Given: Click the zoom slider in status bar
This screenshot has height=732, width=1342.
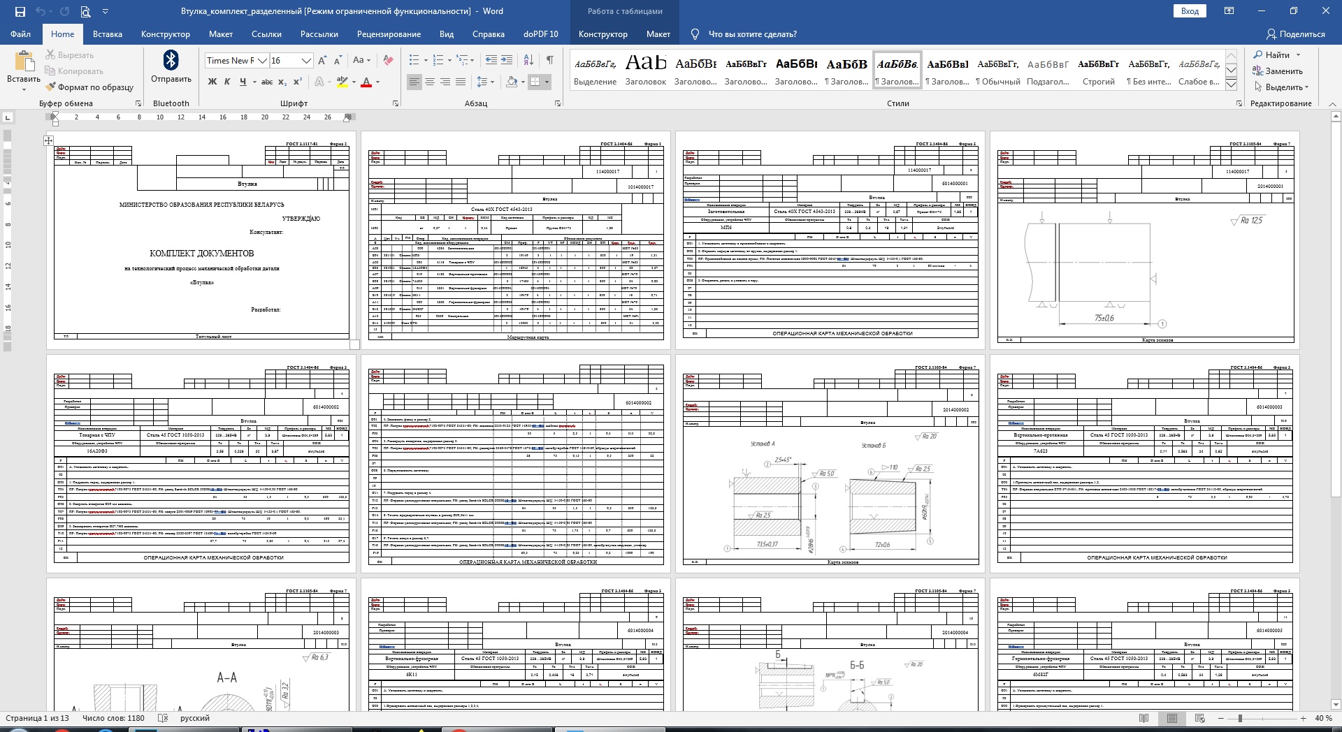Looking at the screenshot, I should tap(1240, 718).
